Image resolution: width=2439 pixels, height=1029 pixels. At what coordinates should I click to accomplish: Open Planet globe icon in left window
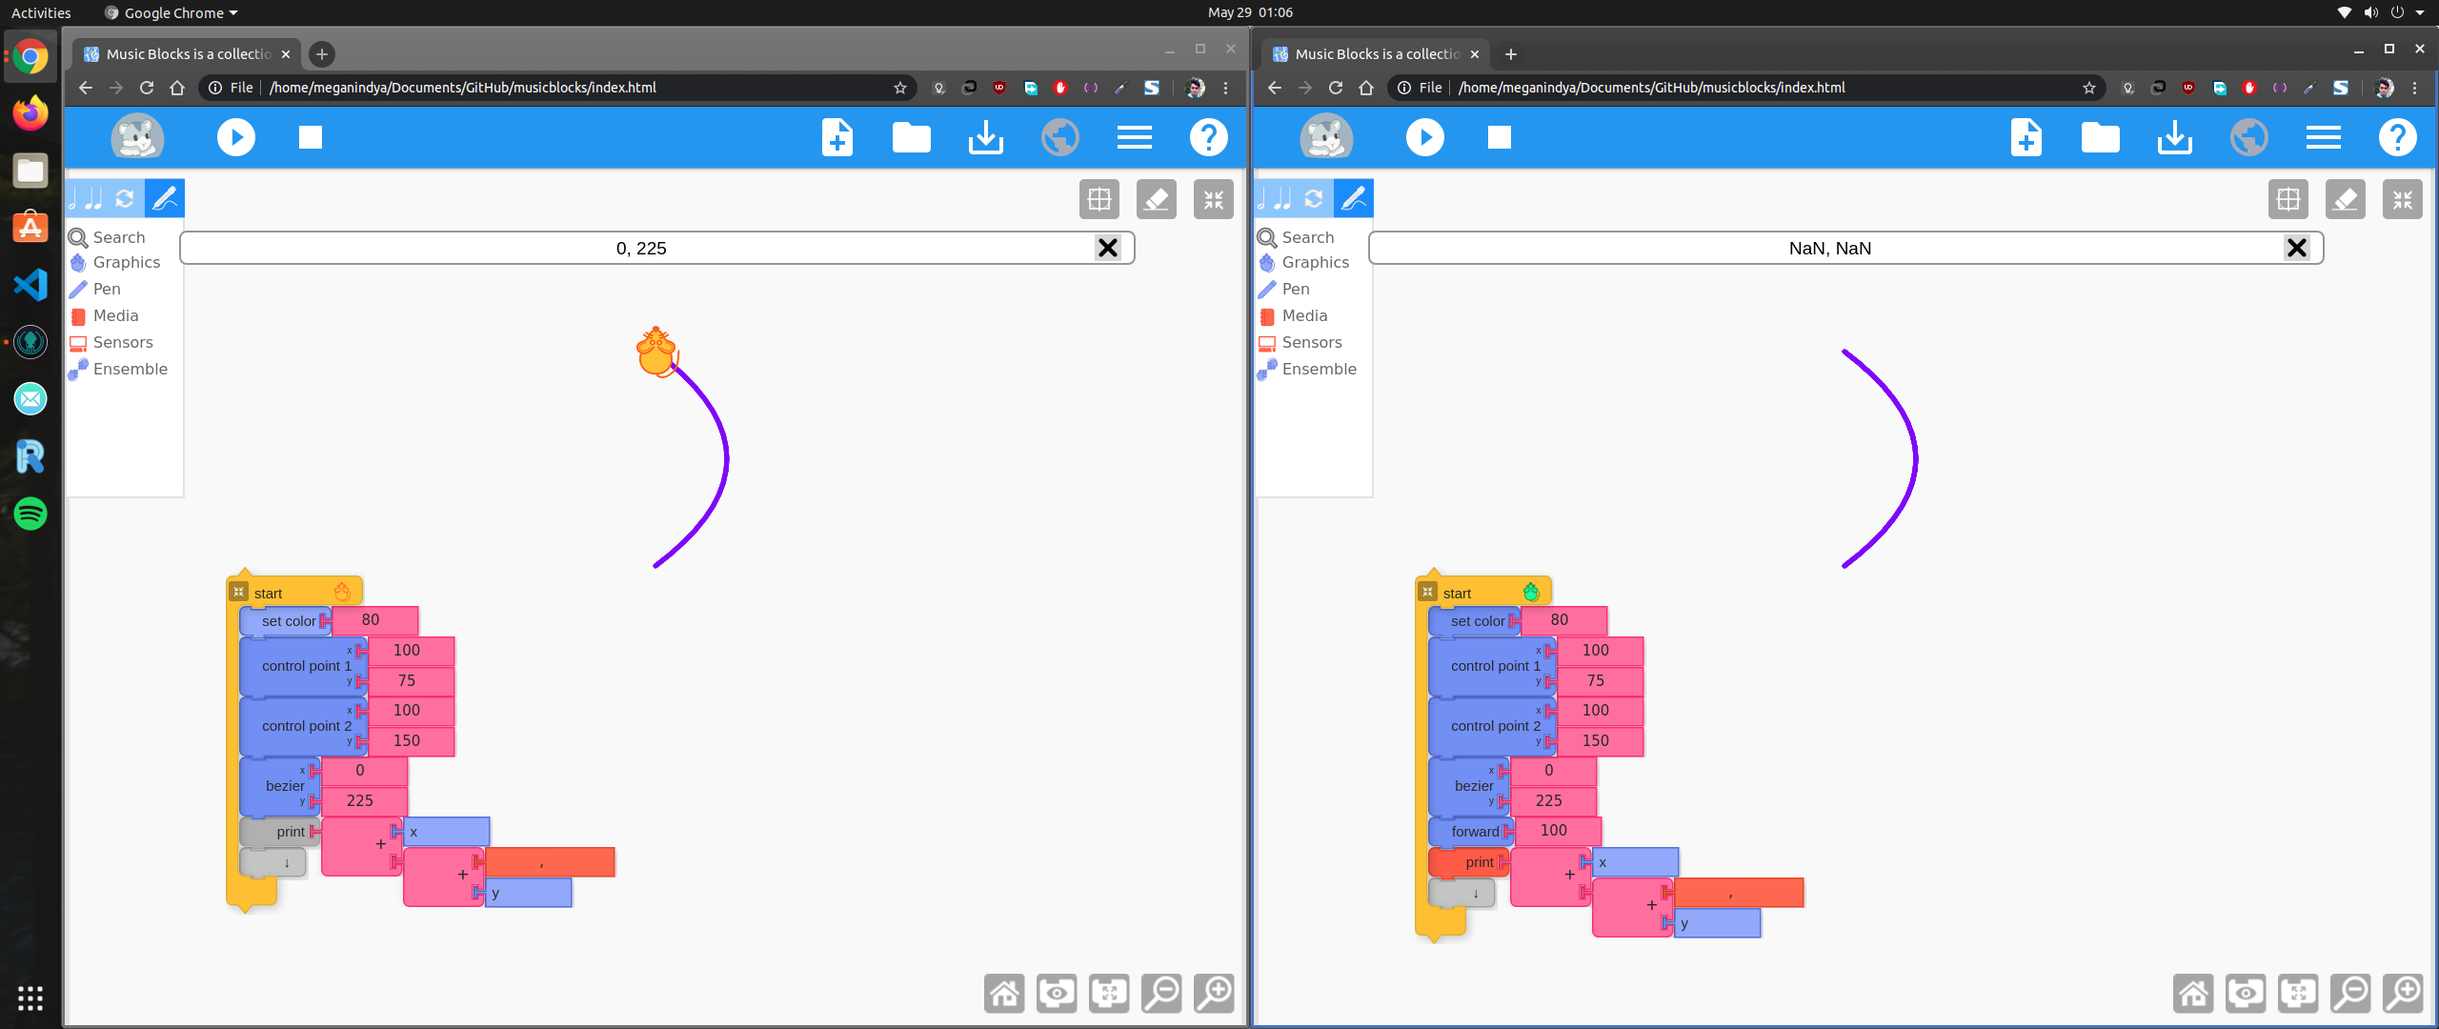[x=1059, y=137]
